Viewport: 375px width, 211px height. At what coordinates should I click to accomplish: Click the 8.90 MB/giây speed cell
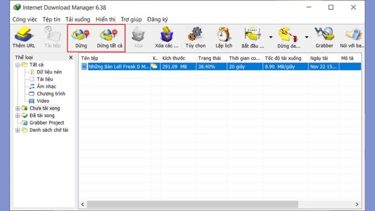(x=285, y=67)
